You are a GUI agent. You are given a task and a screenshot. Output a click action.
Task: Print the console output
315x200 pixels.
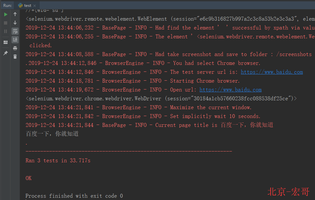click(15, 48)
